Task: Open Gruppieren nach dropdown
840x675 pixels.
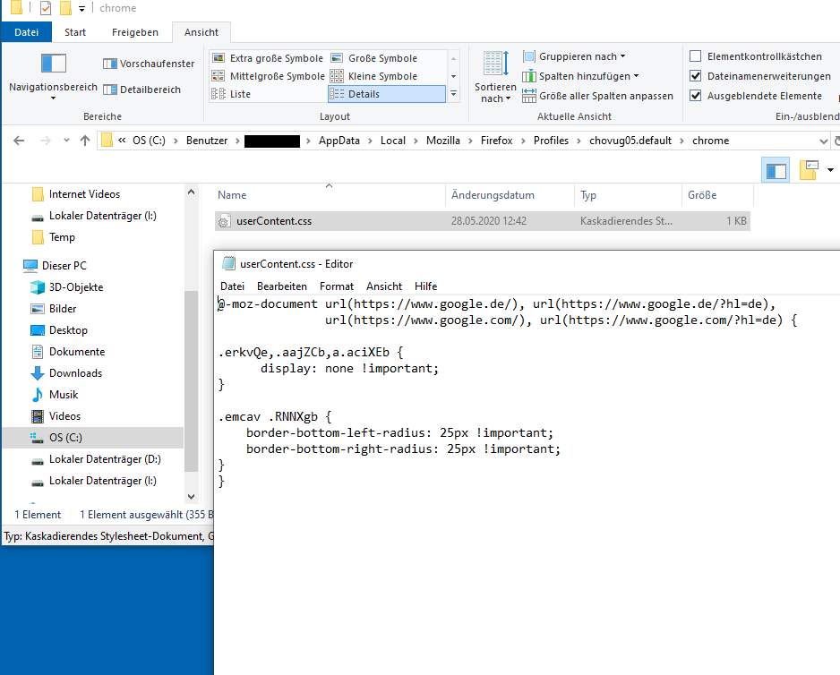Action: [574, 56]
